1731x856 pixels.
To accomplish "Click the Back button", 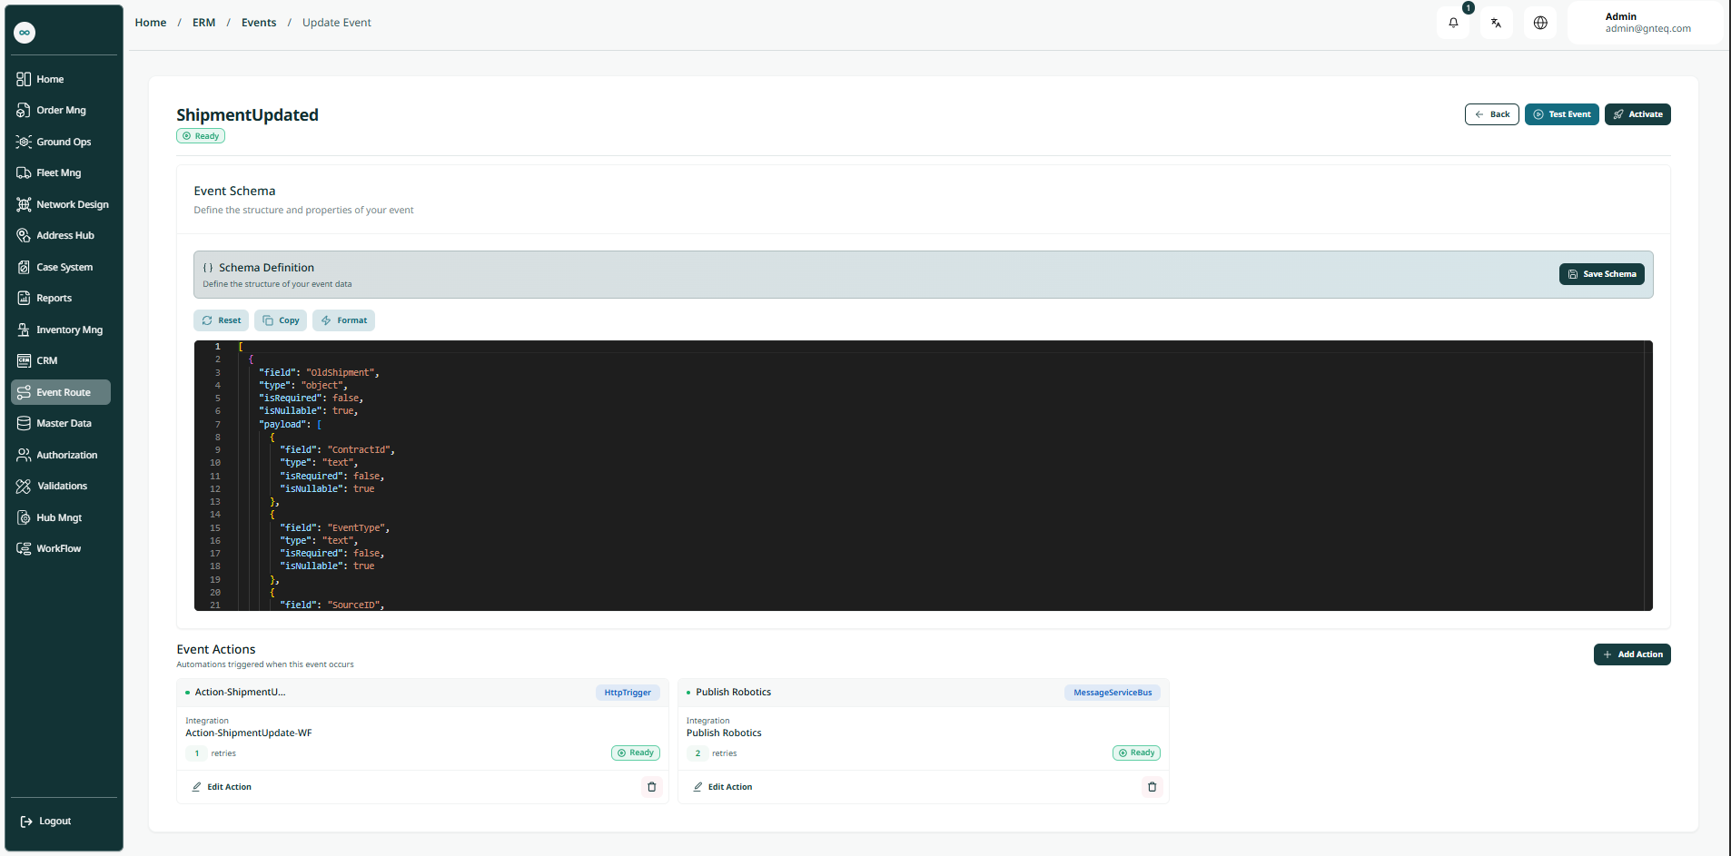I will (x=1491, y=114).
